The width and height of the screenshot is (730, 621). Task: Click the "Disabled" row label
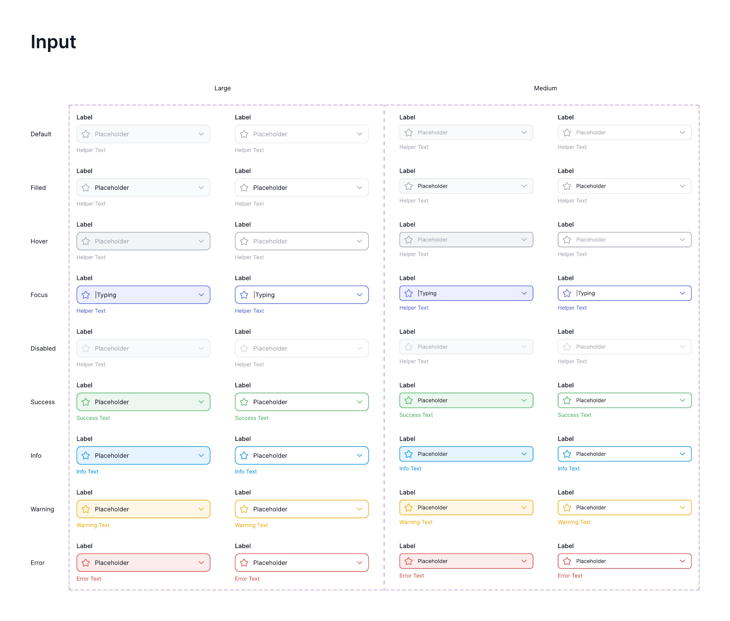click(43, 349)
